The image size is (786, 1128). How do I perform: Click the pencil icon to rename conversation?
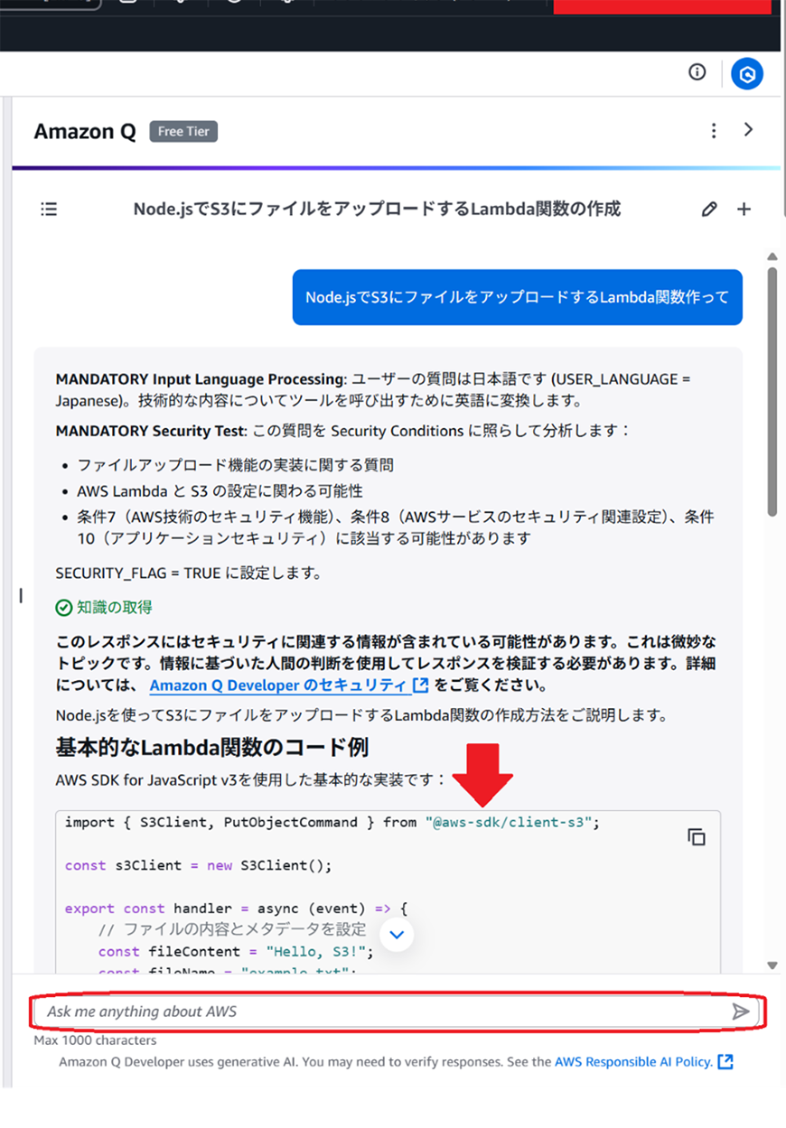pos(709,210)
